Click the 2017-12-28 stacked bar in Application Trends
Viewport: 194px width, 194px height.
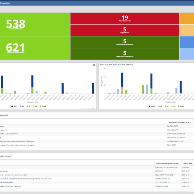[x=122, y=83]
